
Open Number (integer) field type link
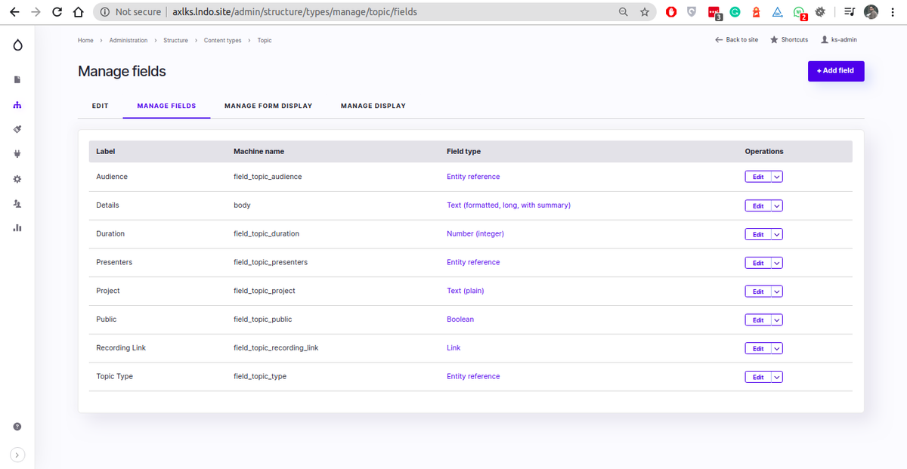[475, 233]
